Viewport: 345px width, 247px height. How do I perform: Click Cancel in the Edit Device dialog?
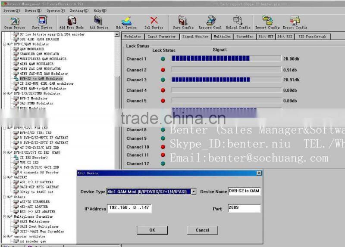202,230
